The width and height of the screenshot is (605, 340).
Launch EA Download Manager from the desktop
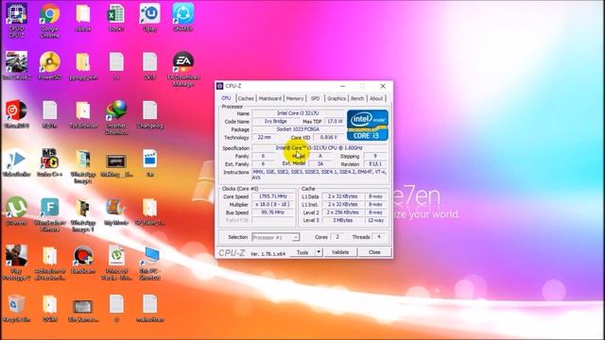[183, 69]
